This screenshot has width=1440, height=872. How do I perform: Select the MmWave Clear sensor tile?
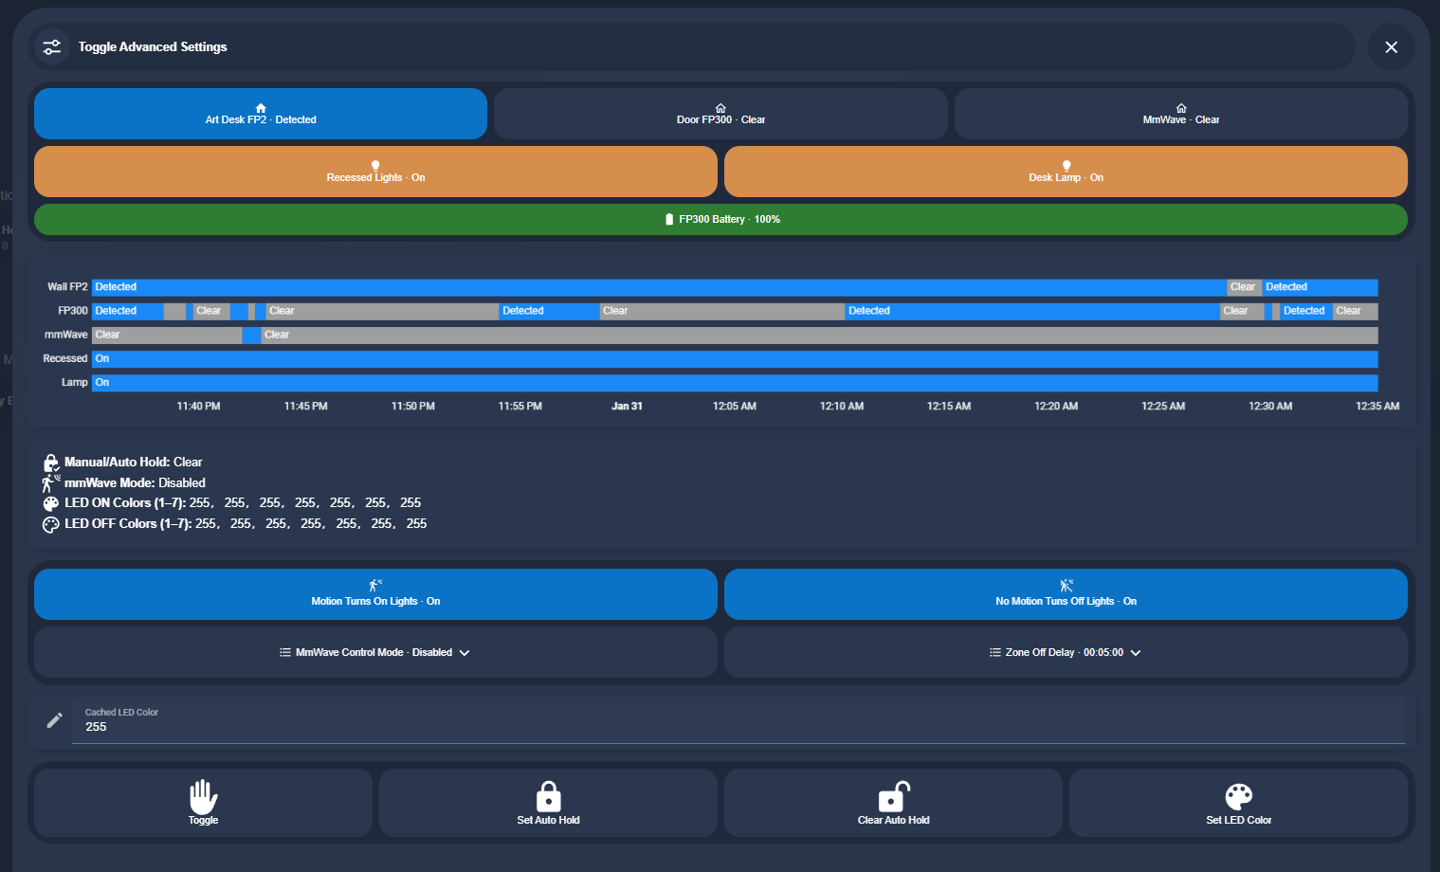1180,114
